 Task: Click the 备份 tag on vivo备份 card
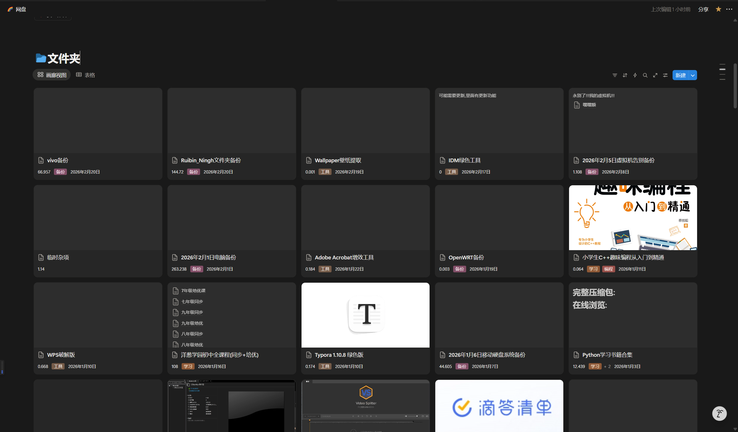(60, 172)
